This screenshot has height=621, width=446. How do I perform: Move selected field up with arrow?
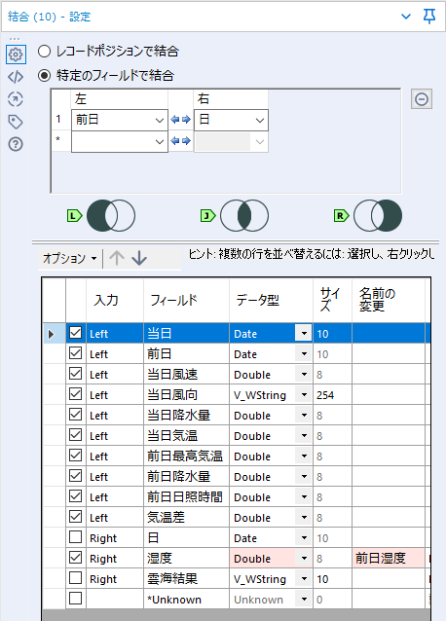[x=117, y=258]
